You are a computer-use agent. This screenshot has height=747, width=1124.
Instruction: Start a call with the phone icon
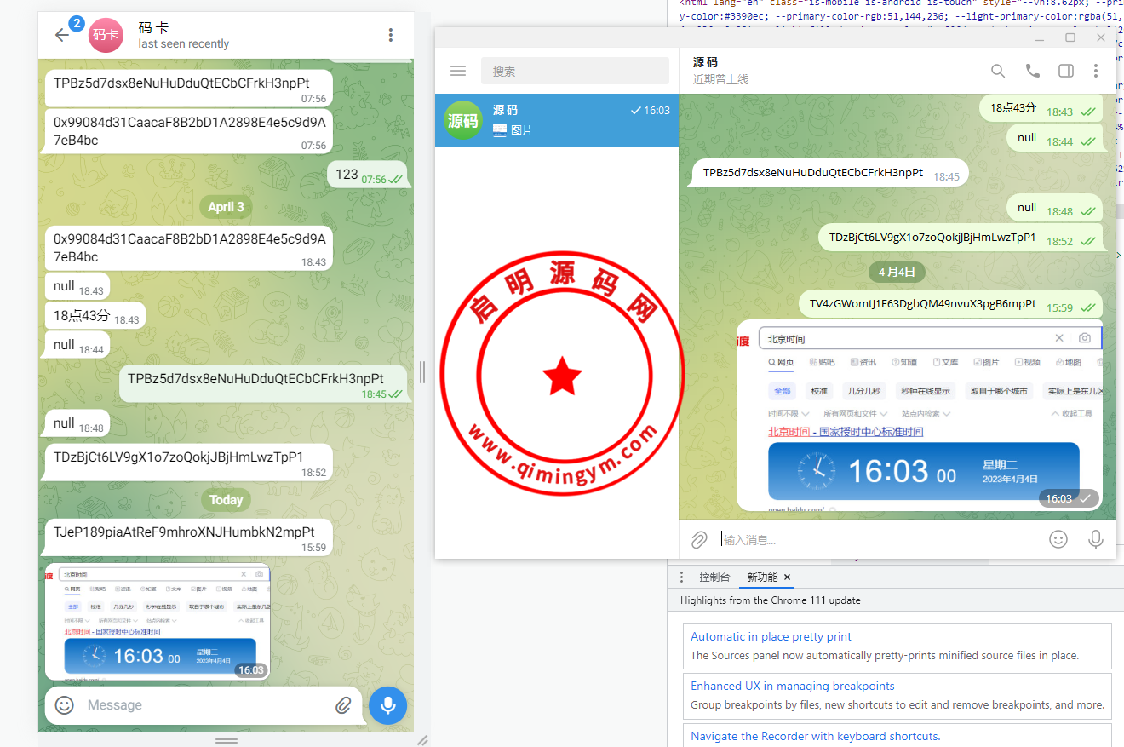tap(1032, 71)
